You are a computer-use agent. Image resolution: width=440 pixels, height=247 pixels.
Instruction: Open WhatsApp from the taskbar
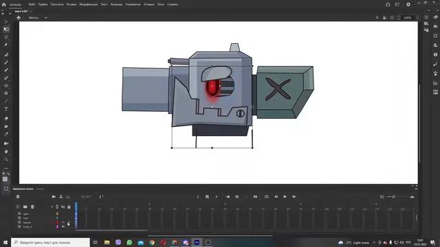[129, 242]
